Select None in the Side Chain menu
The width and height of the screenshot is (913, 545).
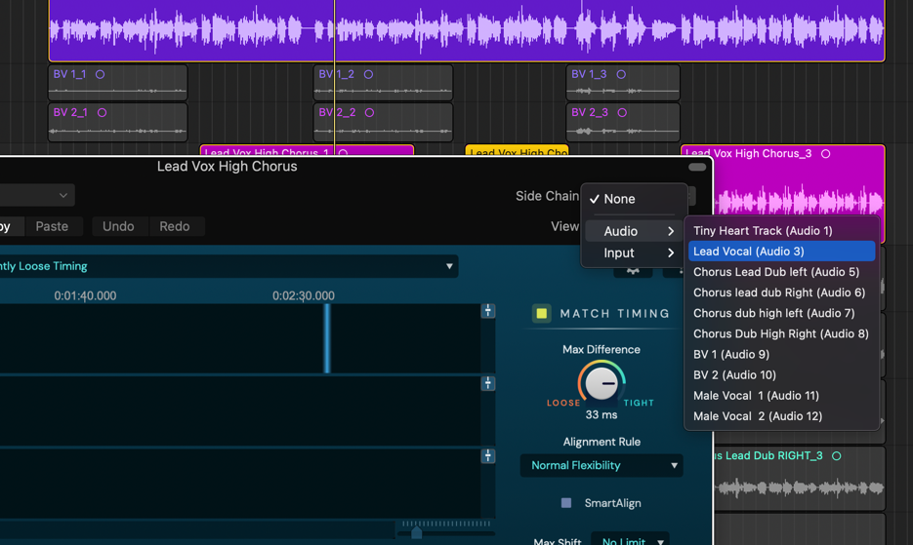pos(619,199)
